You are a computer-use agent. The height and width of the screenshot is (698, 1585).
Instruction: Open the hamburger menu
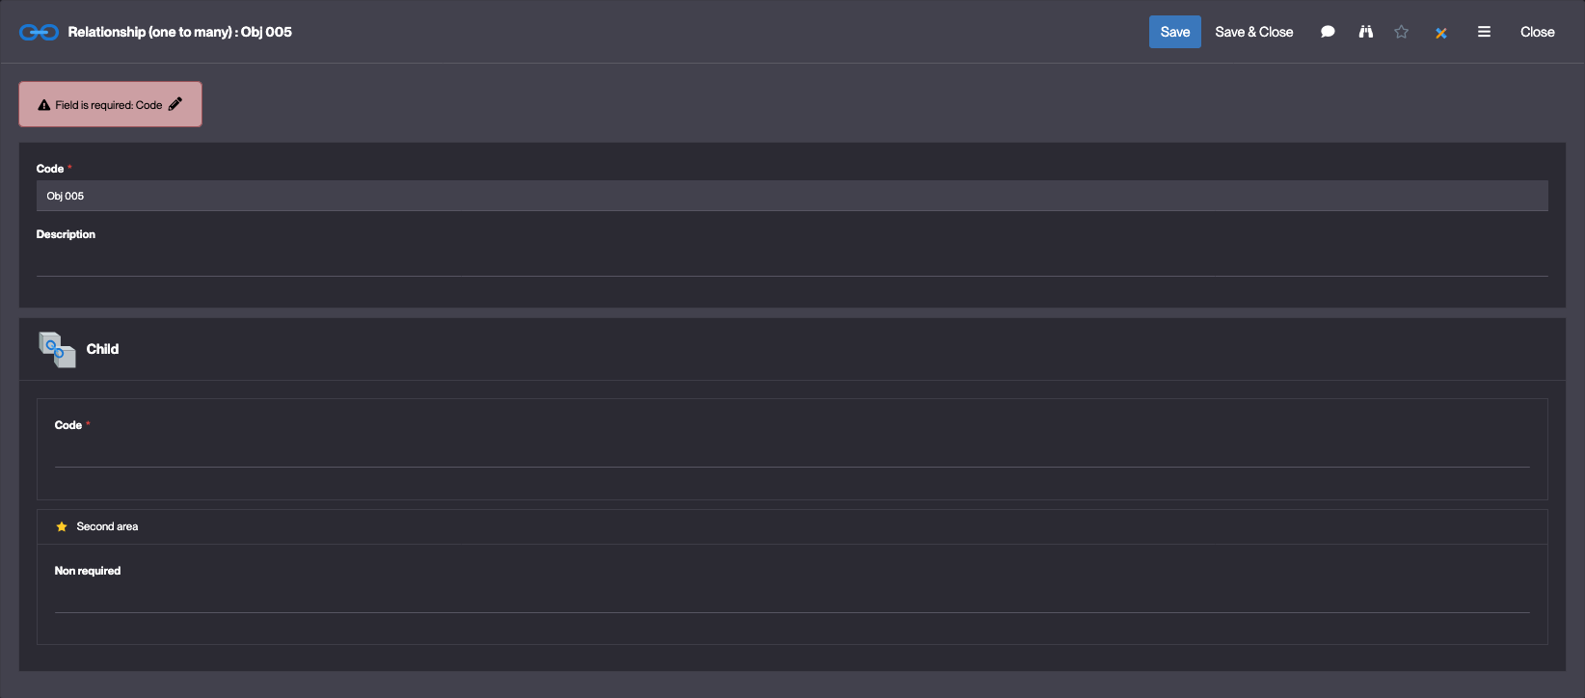(1484, 32)
